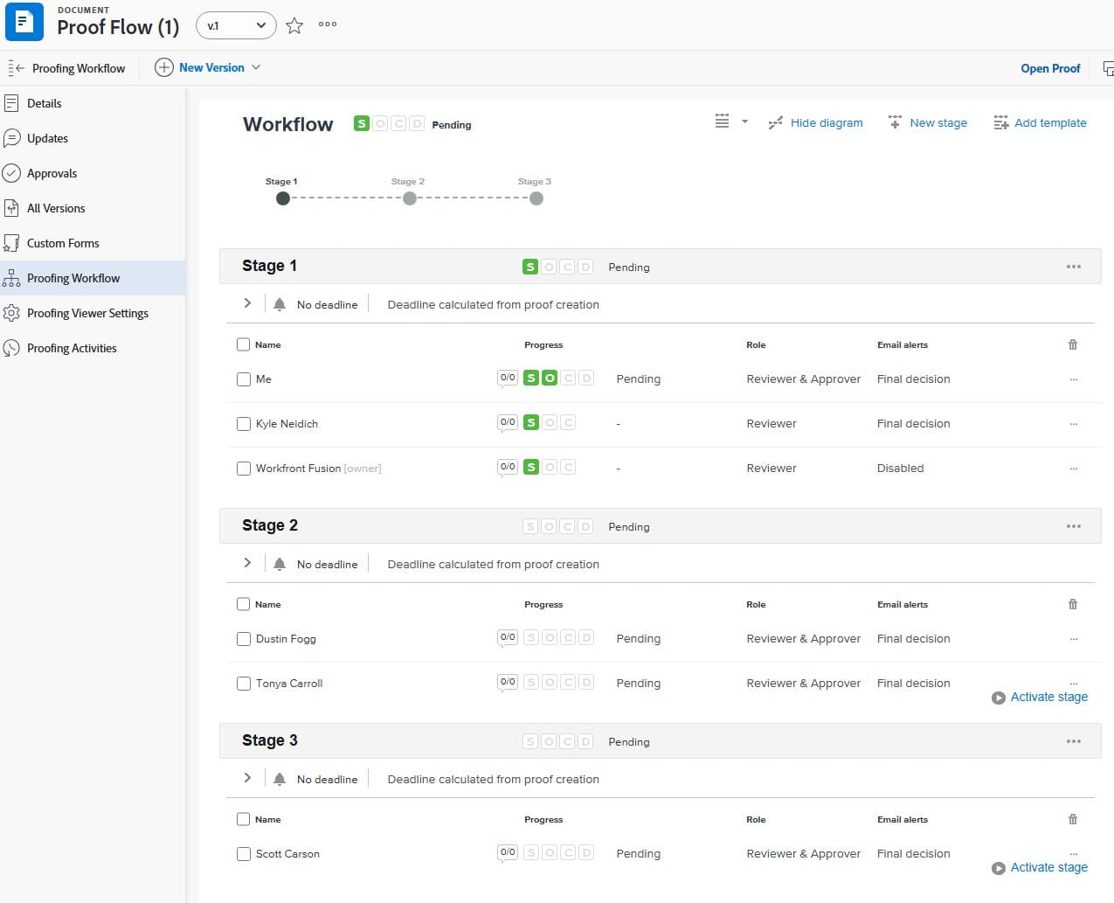
Task: Click the Open Proof link
Action: (1050, 68)
